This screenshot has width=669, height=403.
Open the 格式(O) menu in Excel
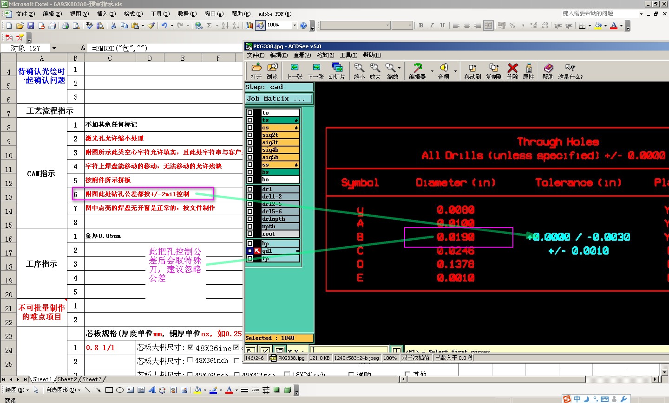(133, 14)
